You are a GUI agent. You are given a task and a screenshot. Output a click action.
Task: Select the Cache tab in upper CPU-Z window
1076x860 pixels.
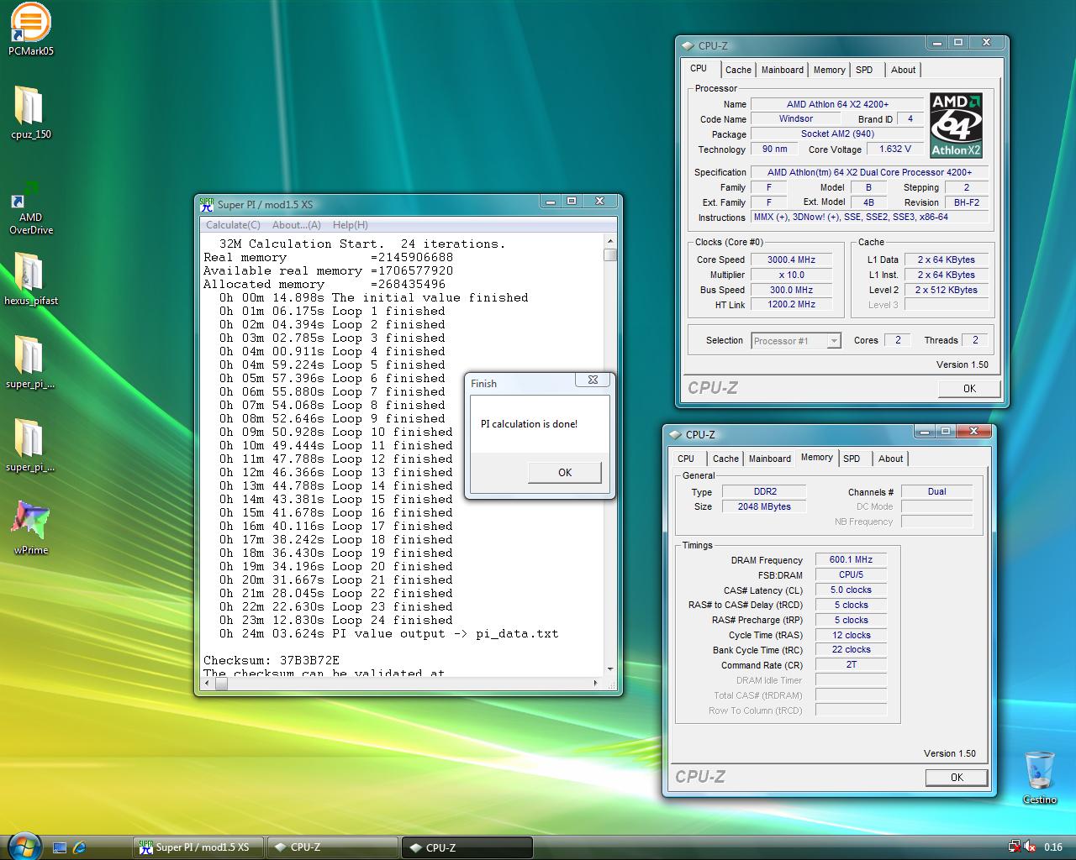(x=738, y=70)
